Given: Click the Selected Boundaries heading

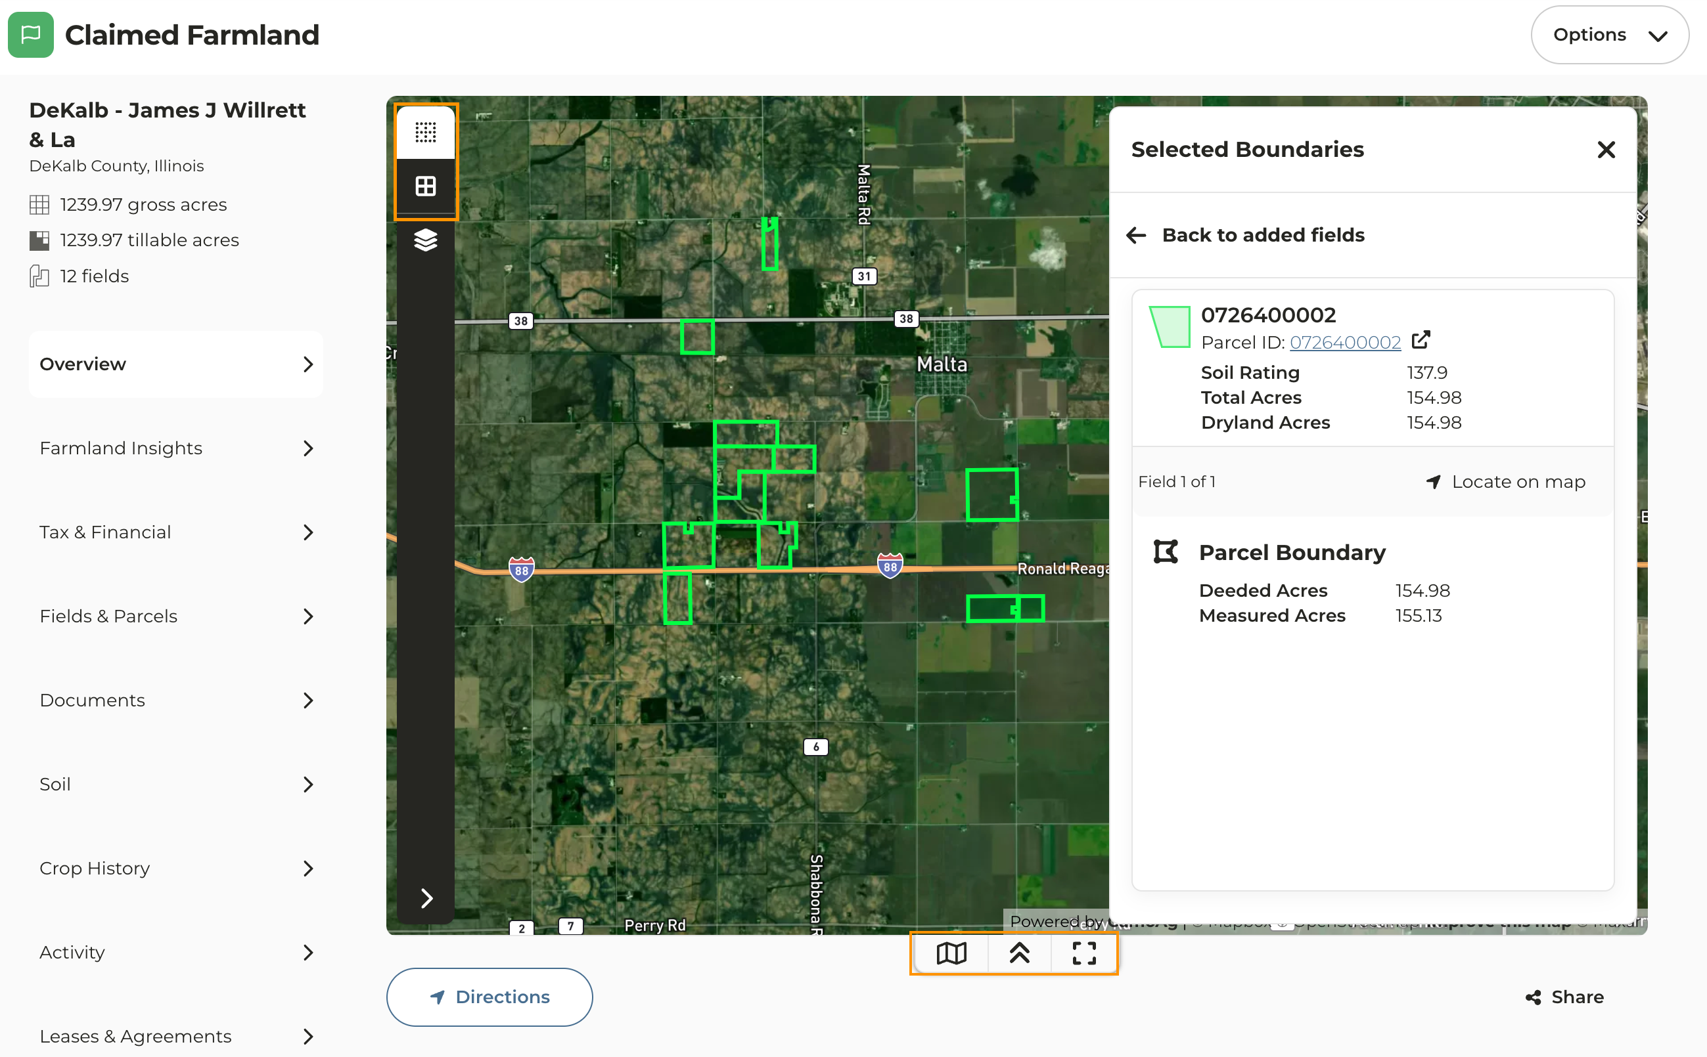Looking at the screenshot, I should (1247, 150).
